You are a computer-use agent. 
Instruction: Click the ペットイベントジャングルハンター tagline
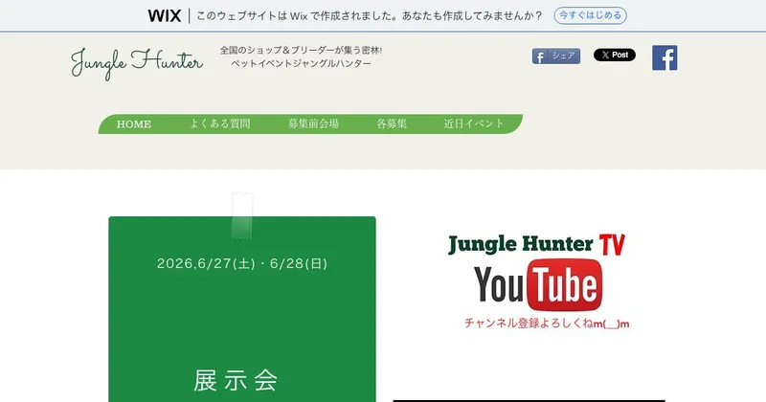click(301, 63)
